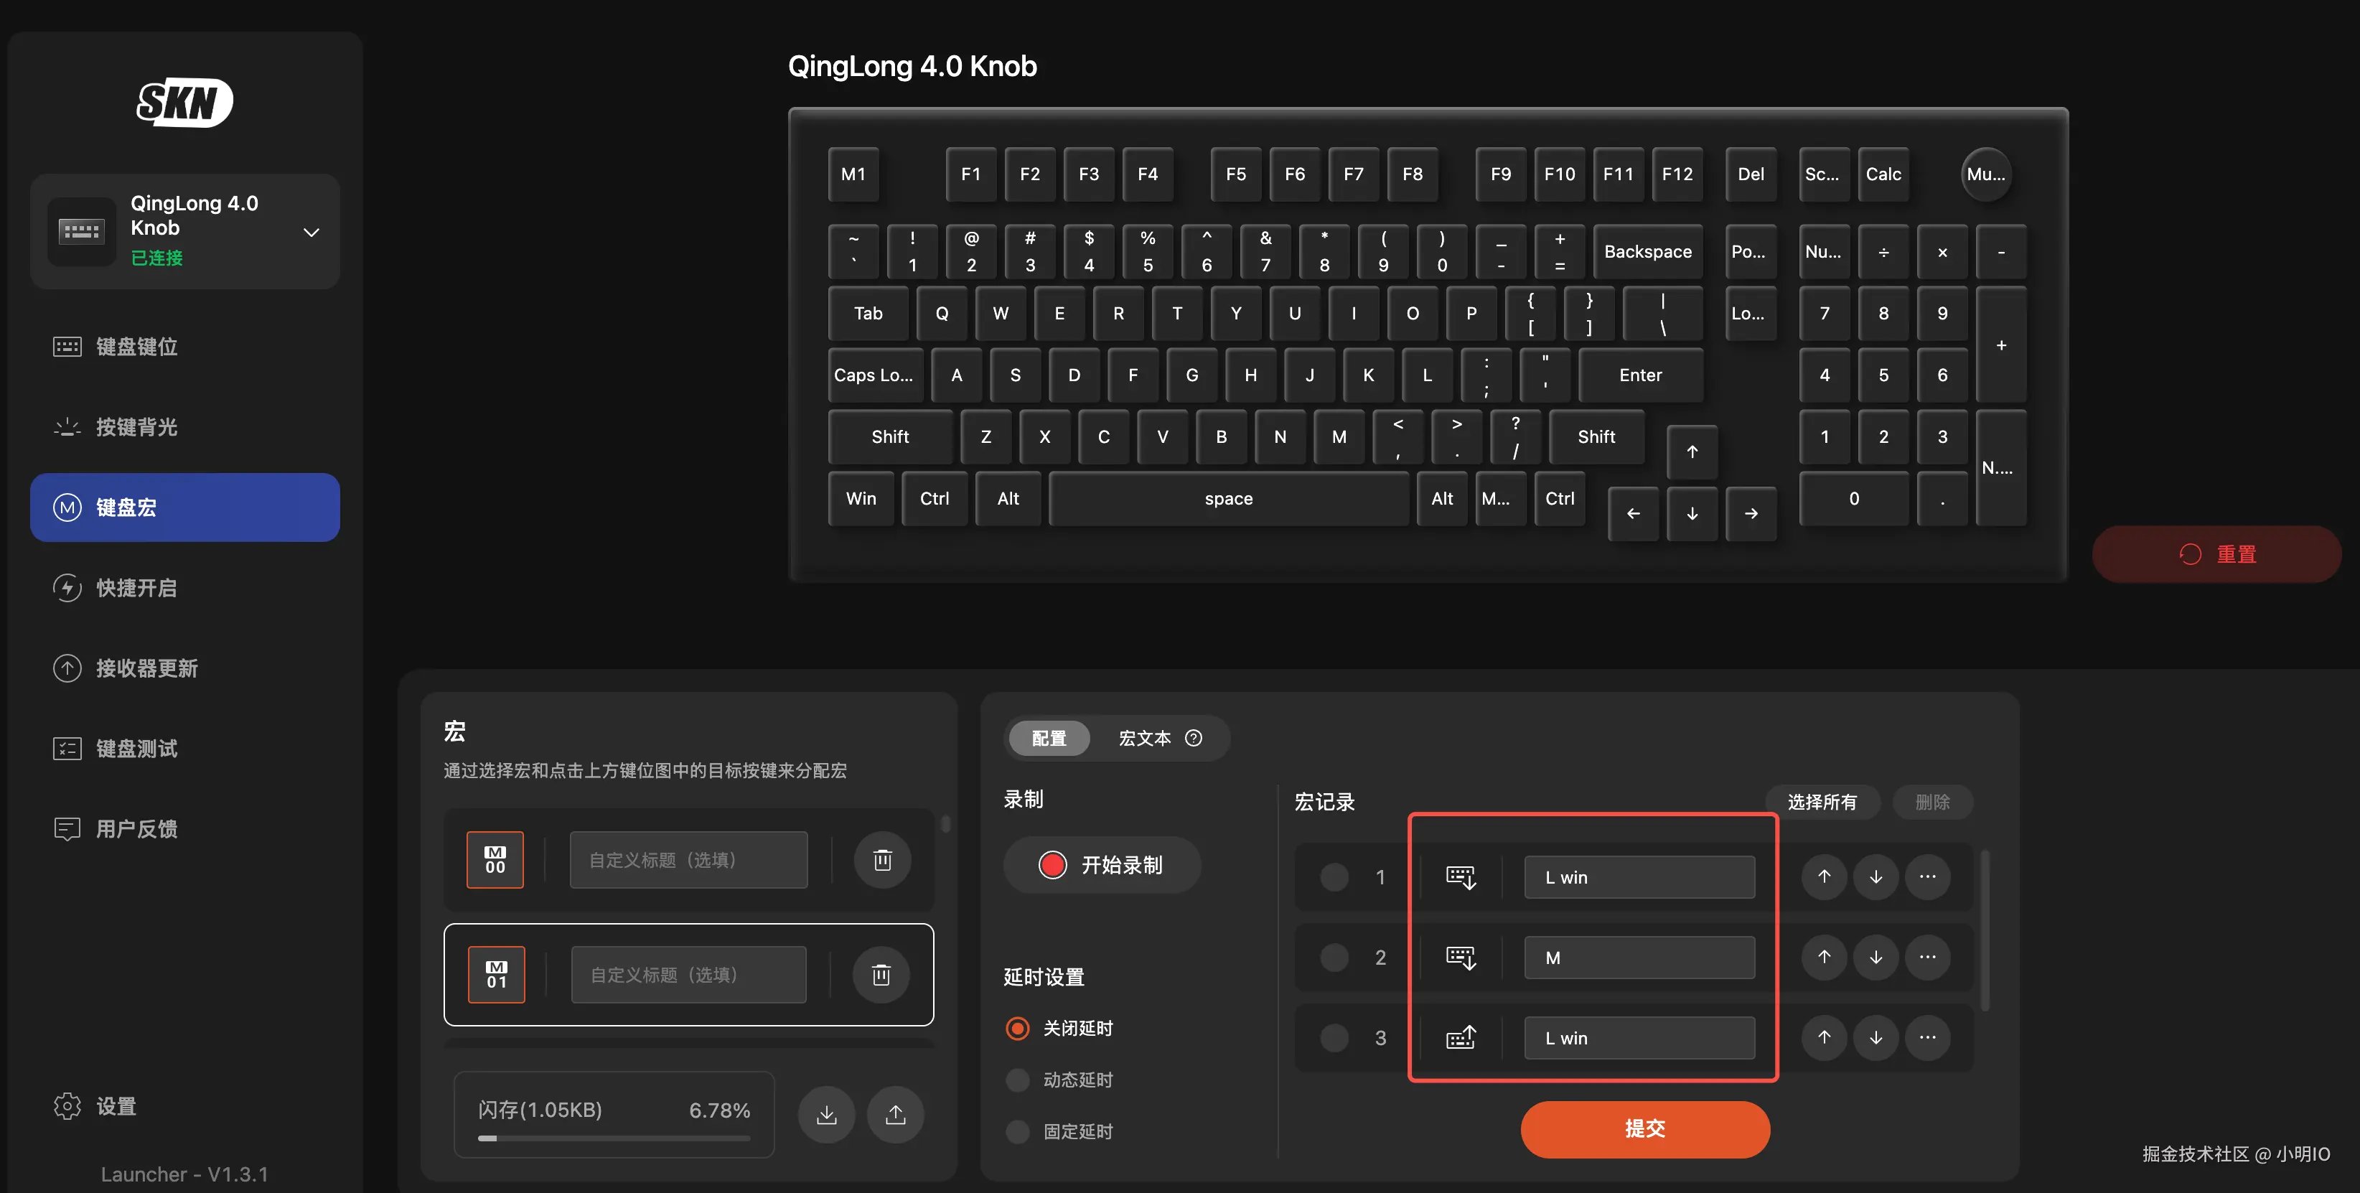Expand the QingLong 4.0 Knob device dropdown
This screenshot has height=1193, width=2360.
click(312, 232)
